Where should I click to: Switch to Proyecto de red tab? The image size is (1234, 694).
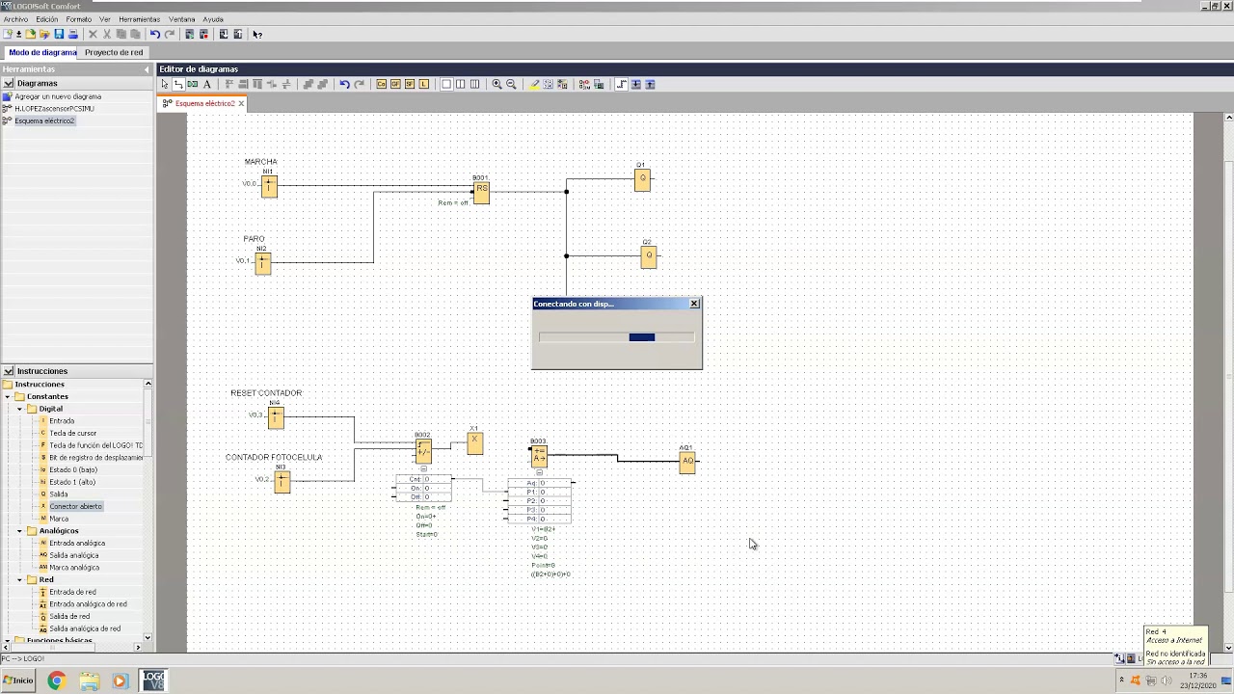[x=114, y=52]
